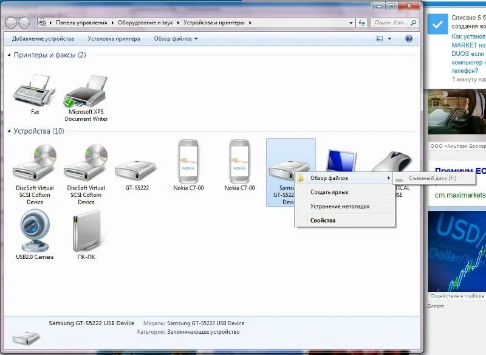Image resolution: width=486 pixels, height=355 pixels.
Task: Expand arrow after Панель управления breadcrumb
Action: click(x=112, y=22)
